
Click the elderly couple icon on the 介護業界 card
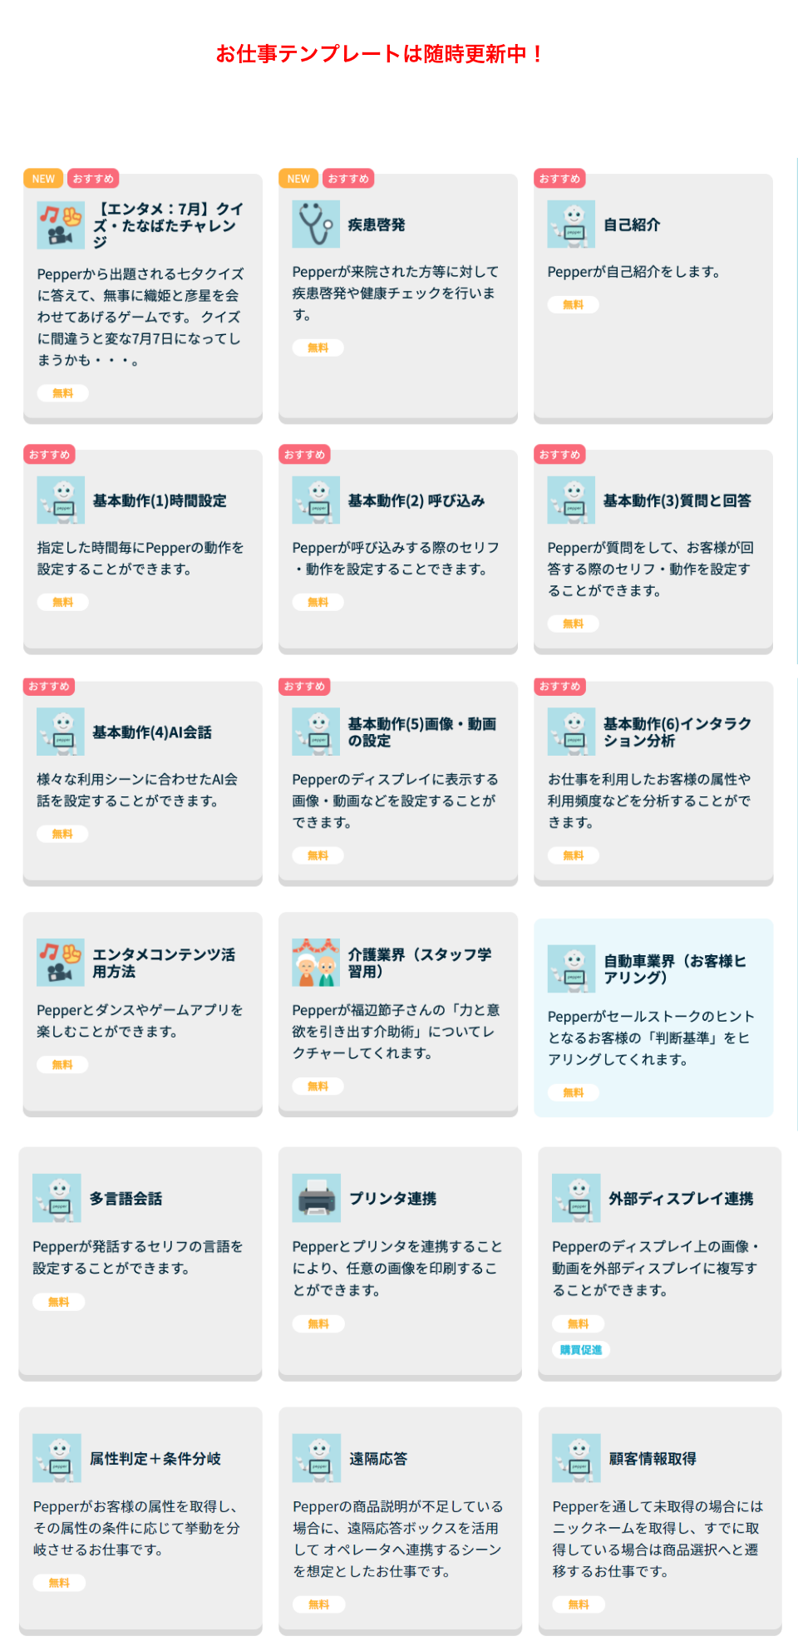point(314,960)
